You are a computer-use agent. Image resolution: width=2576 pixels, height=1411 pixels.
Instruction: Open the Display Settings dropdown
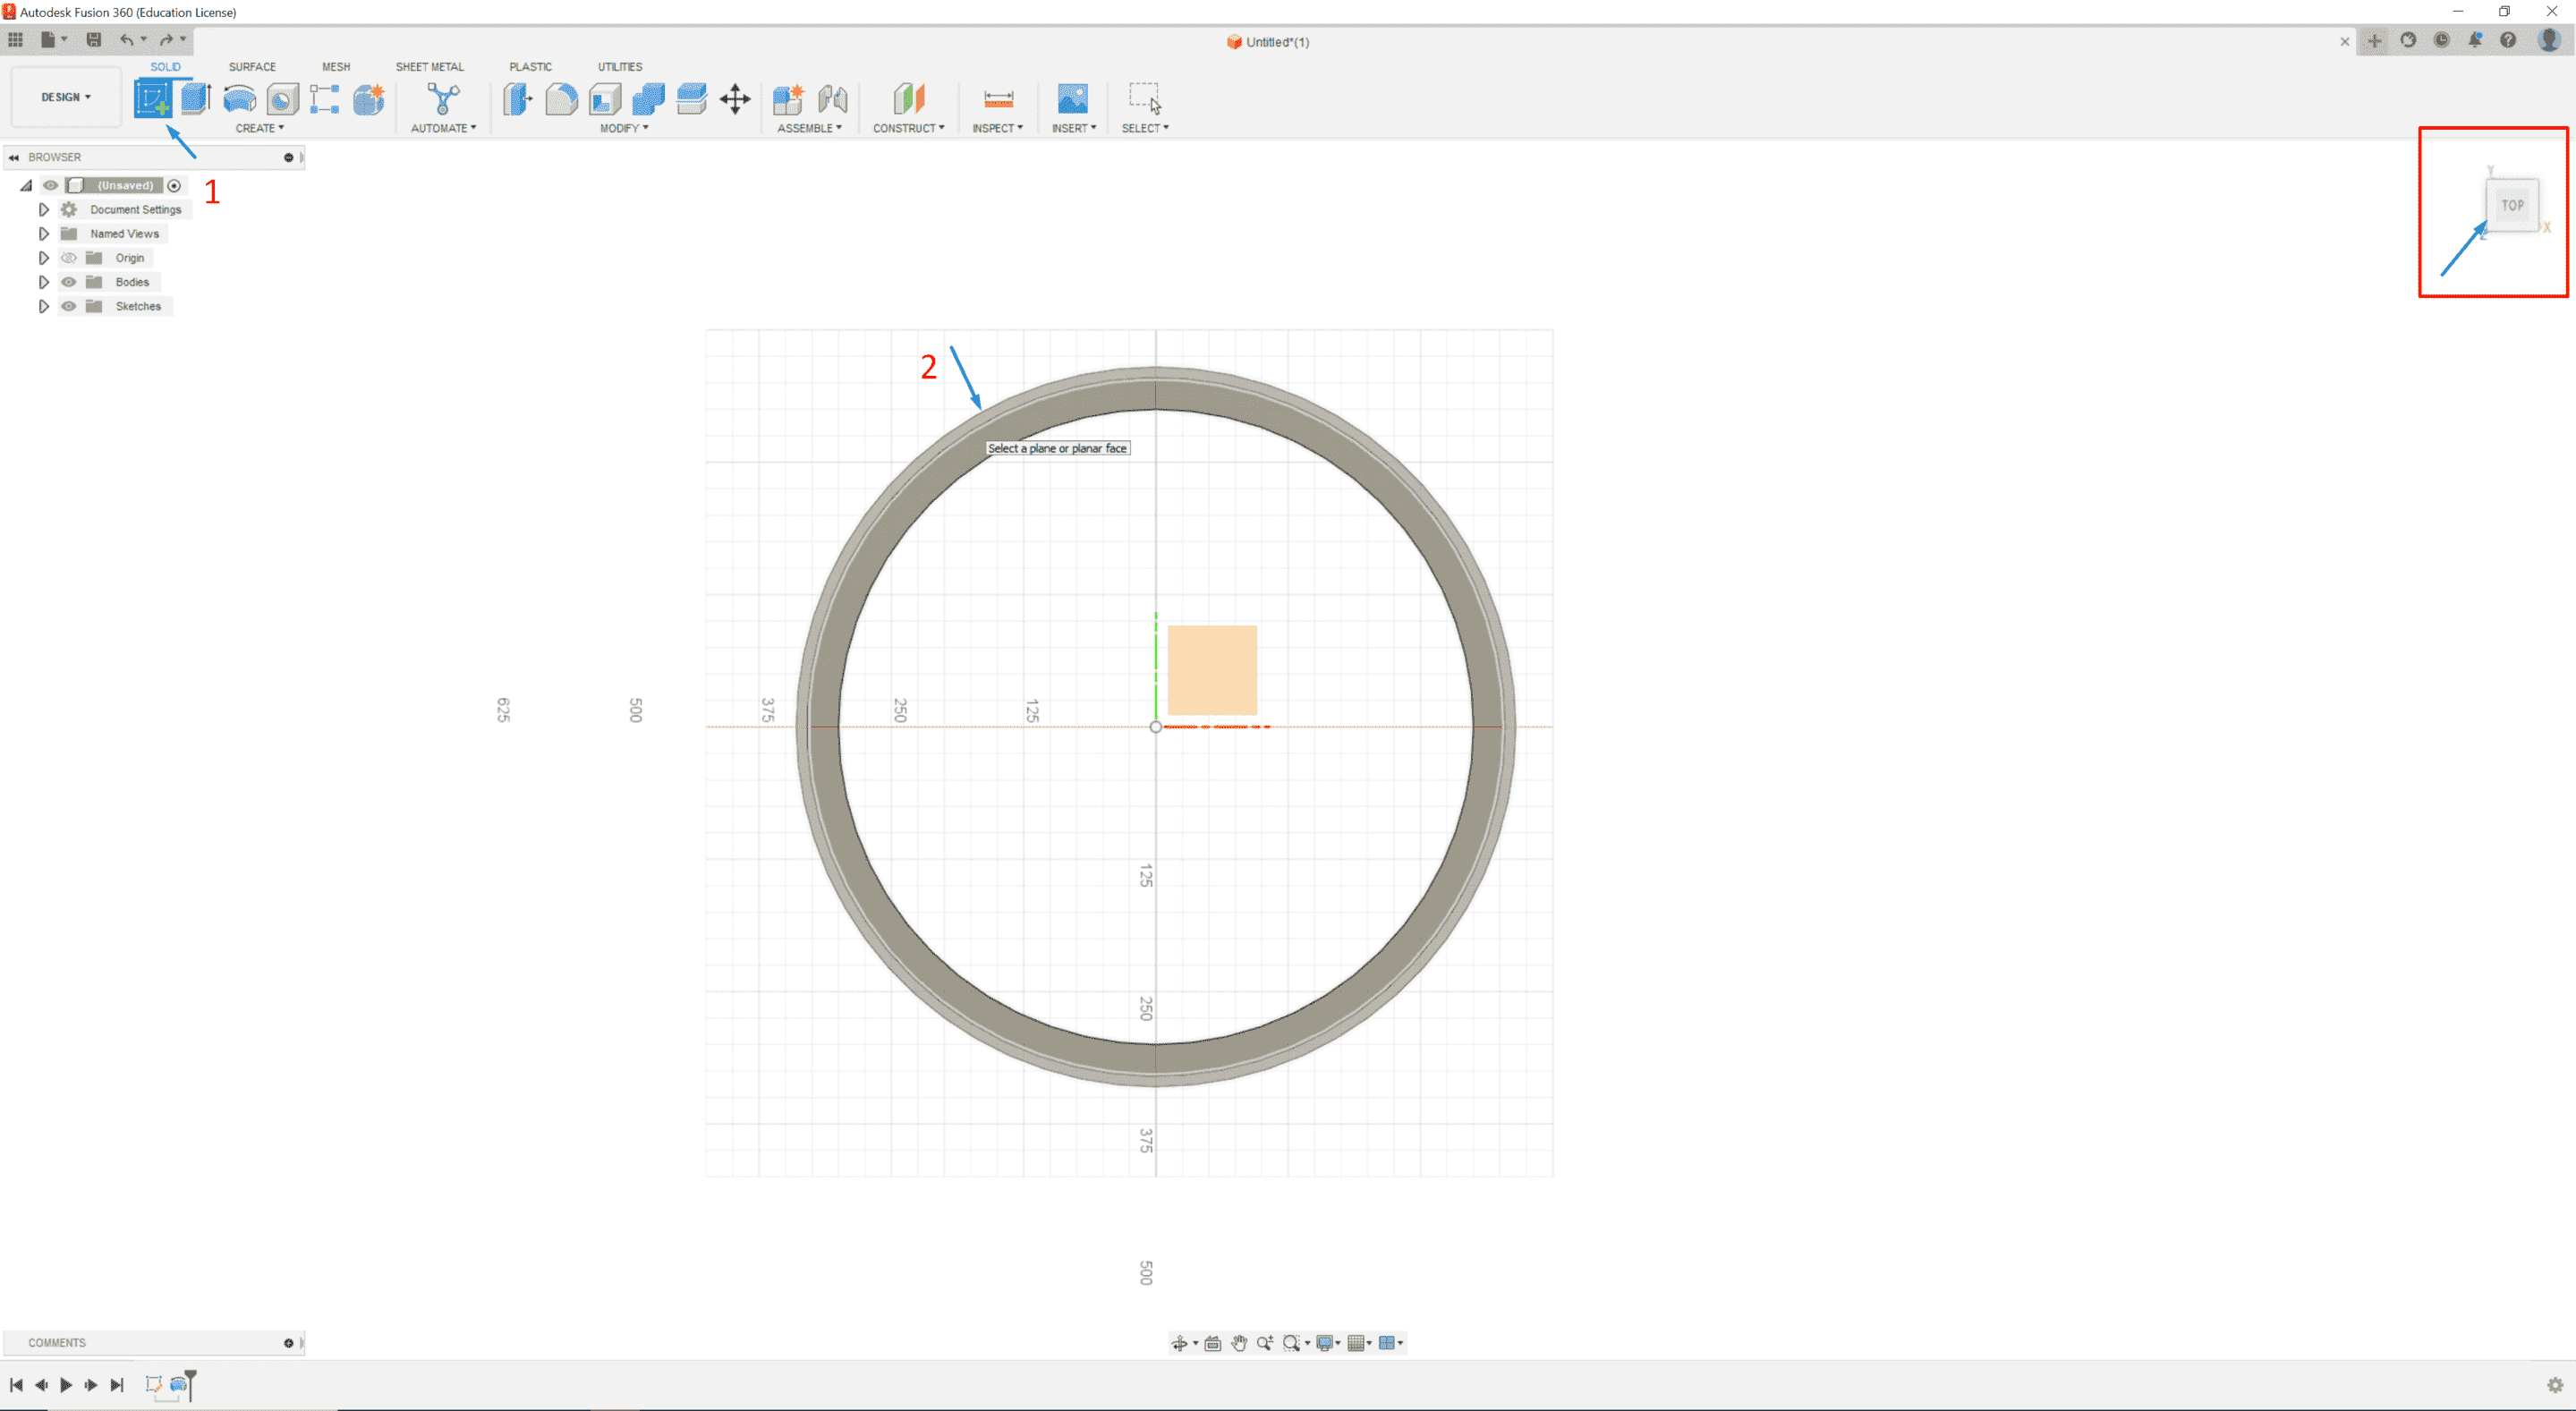1328,1343
